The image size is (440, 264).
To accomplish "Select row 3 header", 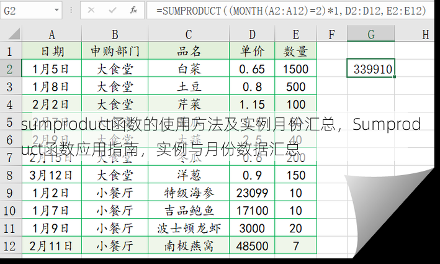I will point(11,86).
